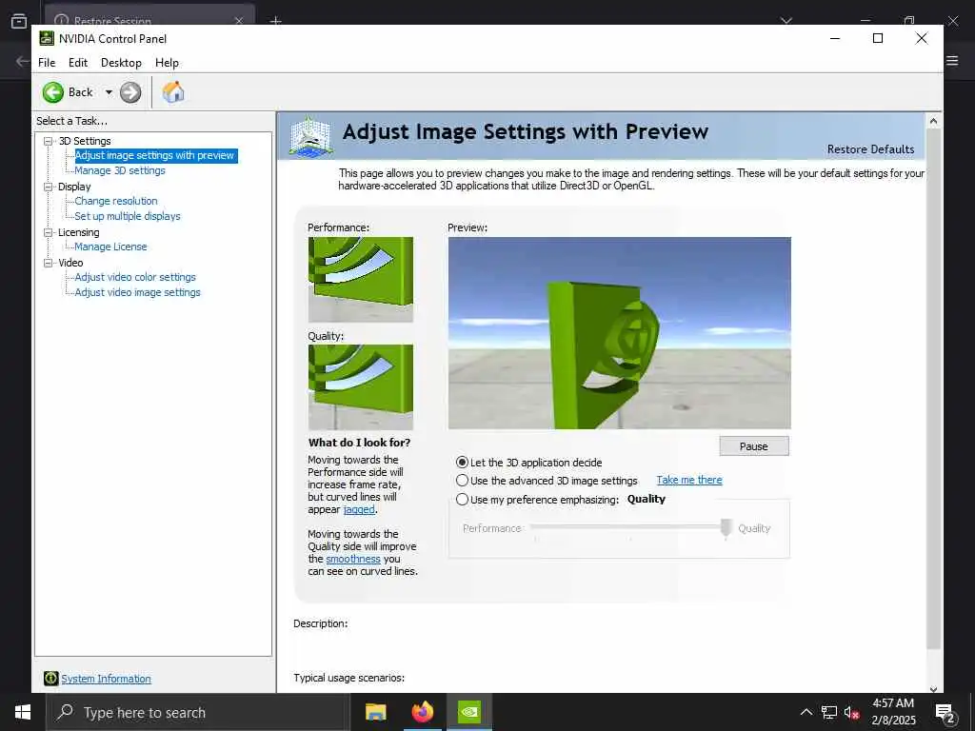Open Adjust video color settings
975x731 pixels.
click(x=135, y=277)
